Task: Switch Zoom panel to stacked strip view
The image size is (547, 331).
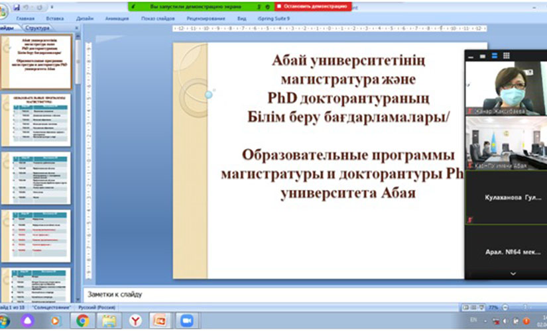Action: [x=495, y=56]
